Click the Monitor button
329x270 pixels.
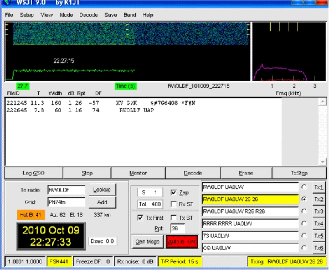[138, 173]
